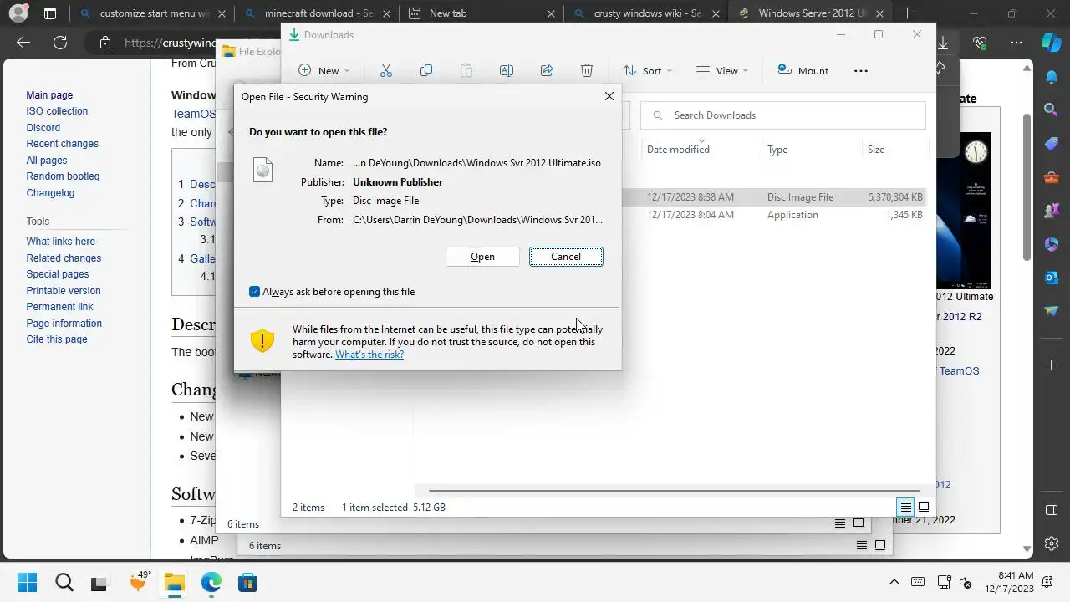Screen dimensions: 1070x602
Task: Open Shopping tag in Edge sidebar
Action: pyautogui.click(x=1052, y=144)
